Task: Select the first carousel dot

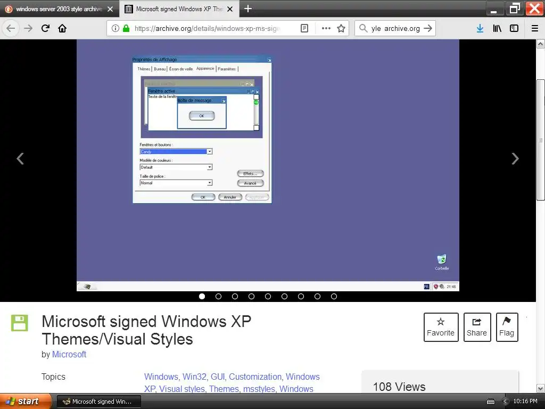Action: point(202,296)
